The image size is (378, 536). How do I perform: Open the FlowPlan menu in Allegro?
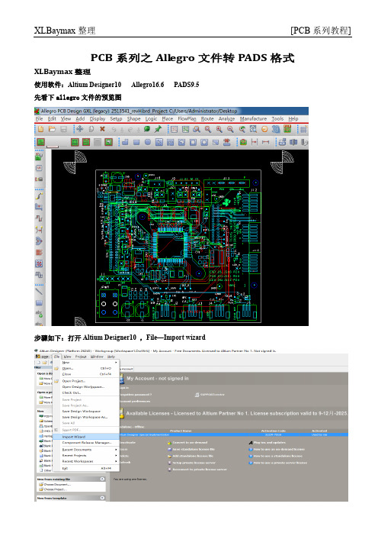187,118
